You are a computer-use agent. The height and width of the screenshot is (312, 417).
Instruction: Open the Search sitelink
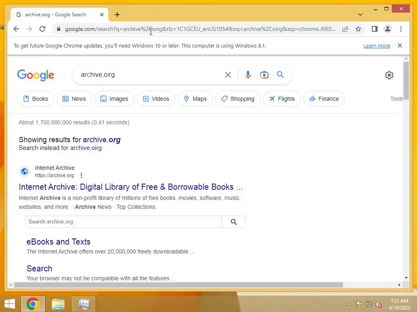[x=40, y=269]
